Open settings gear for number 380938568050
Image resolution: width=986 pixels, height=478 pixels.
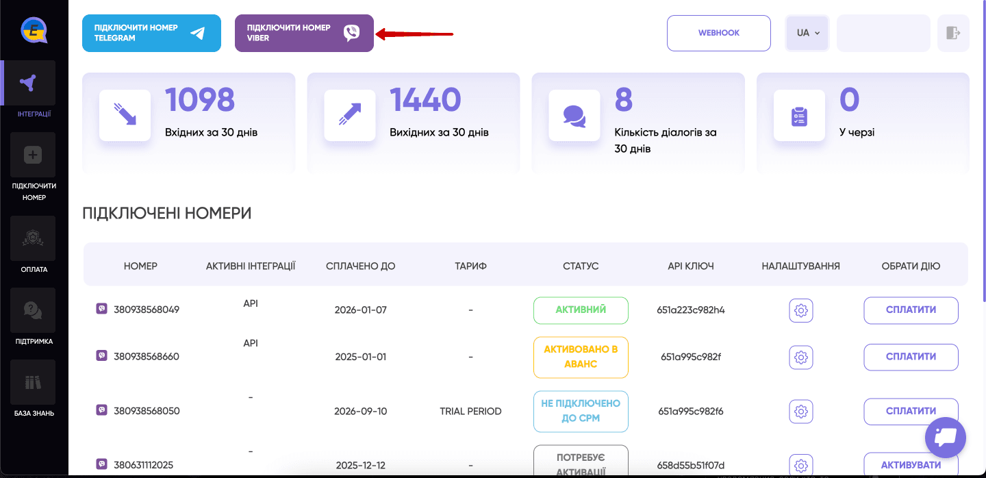[x=800, y=412]
